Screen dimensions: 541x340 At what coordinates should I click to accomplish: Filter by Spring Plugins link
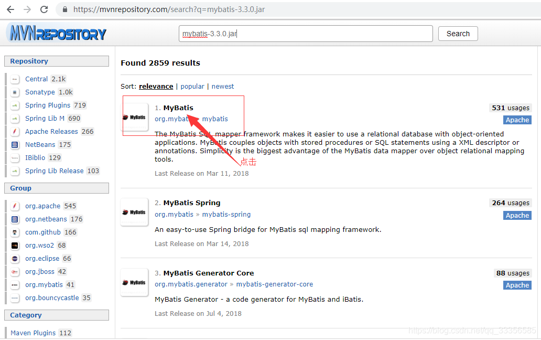(x=48, y=105)
